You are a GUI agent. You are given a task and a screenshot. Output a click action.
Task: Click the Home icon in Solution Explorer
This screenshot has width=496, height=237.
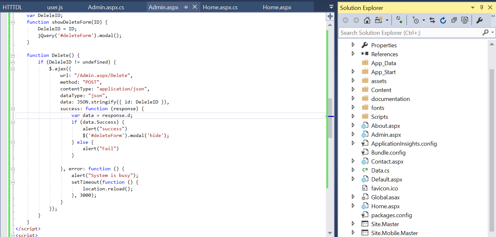367,20
